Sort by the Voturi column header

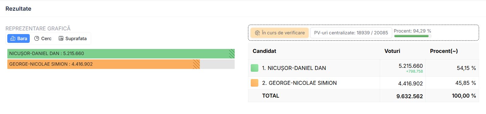coord(392,51)
